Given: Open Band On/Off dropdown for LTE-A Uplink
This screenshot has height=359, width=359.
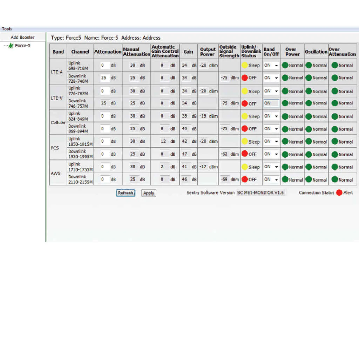Looking at the screenshot, I should click(x=271, y=65).
